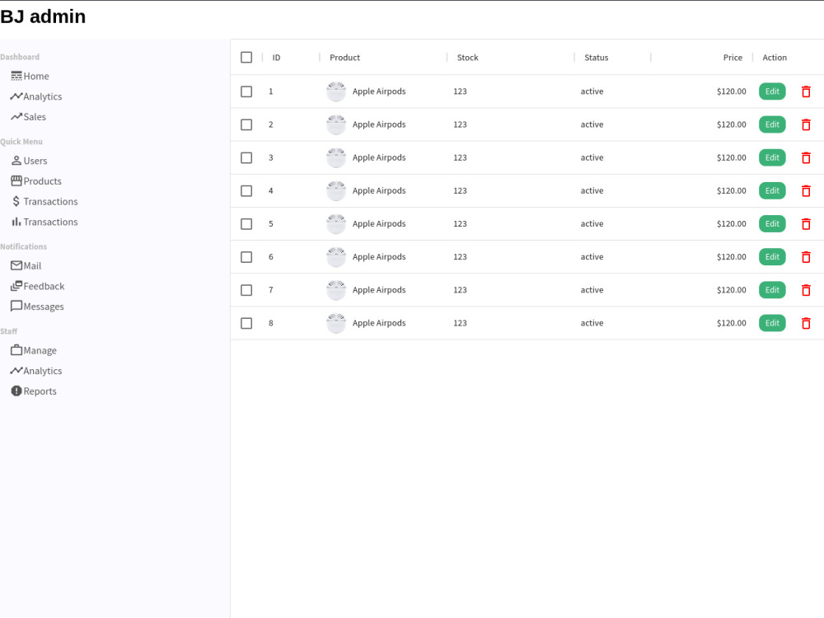Click the Airpods thumbnail in row 1
824x618 pixels.
[x=336, y=91]
